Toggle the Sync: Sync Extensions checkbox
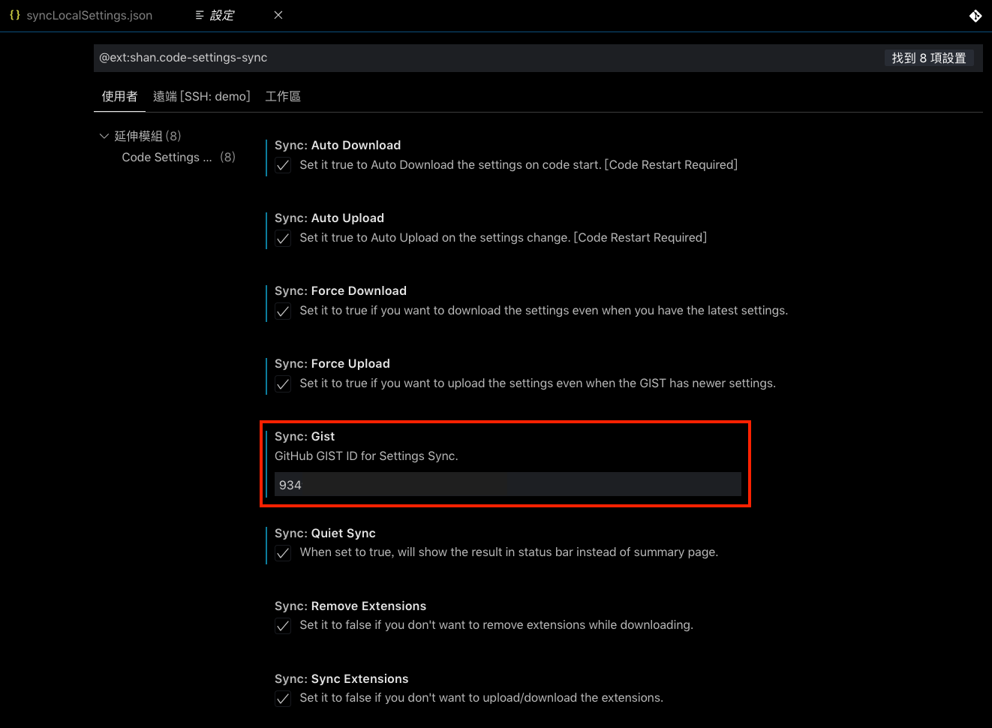The width and height of the screenshot is (992, 728). [283, 699]
